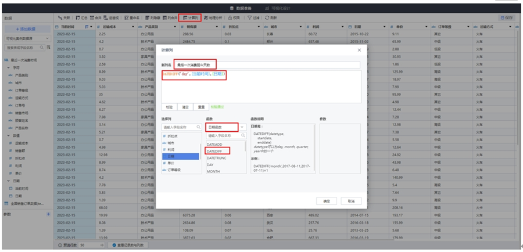Click the 确定 button in dialog

tap(326, 201)
